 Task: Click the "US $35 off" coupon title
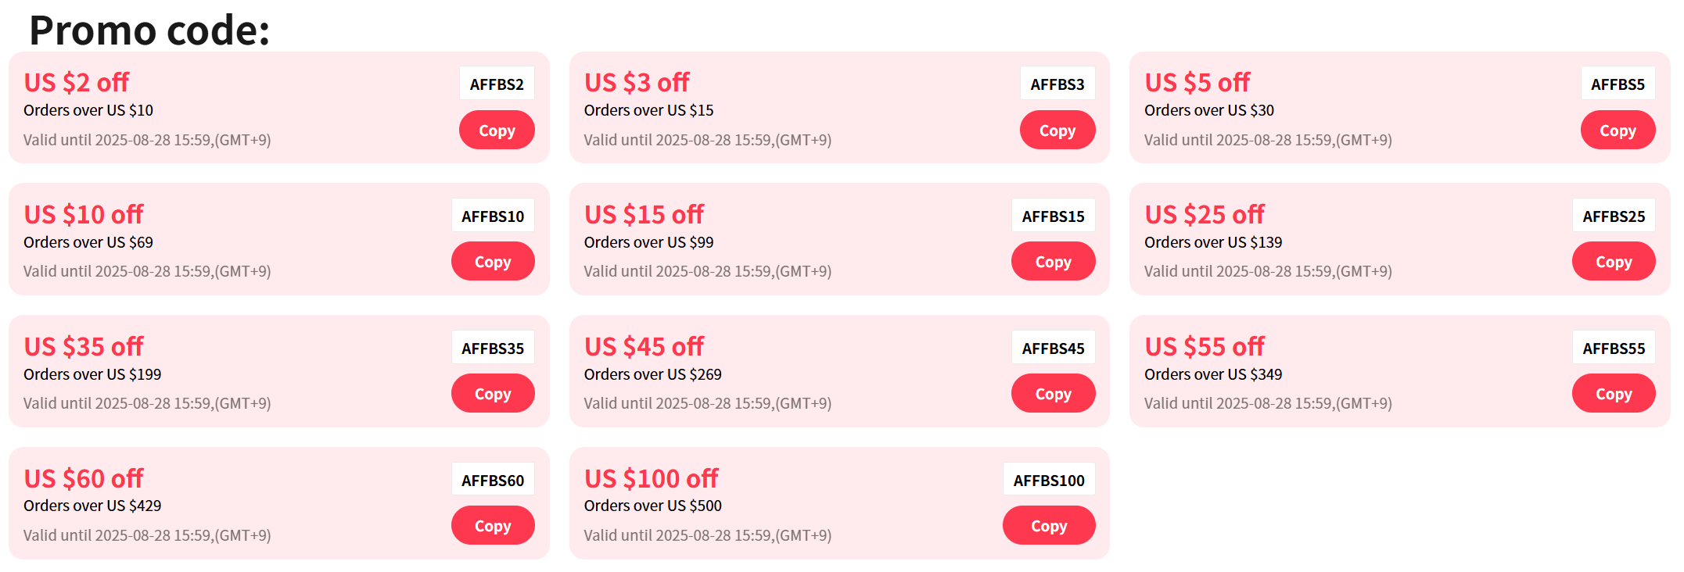coord(84,346)
